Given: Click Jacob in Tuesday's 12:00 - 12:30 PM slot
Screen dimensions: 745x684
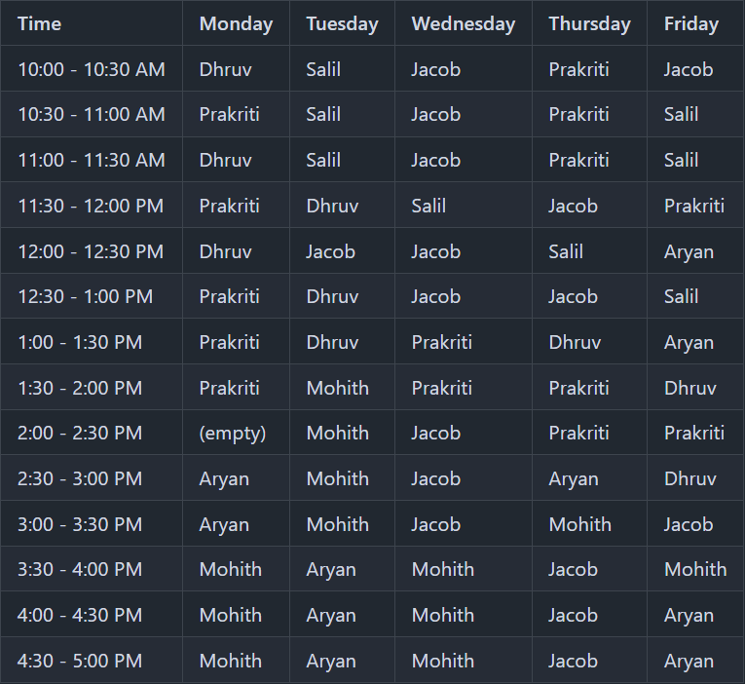Looking at the screenshot, I should (x=330, y=251).
